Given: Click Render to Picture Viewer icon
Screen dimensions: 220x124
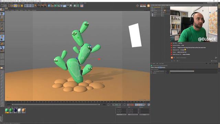Looking at the screenshot, I should pyautogui.click(x=42, y=6).
